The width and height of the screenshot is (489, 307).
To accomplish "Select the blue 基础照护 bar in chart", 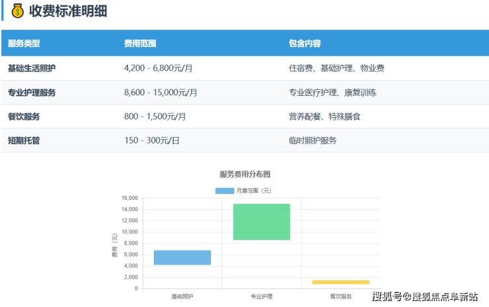I will (x=182, y=257).
